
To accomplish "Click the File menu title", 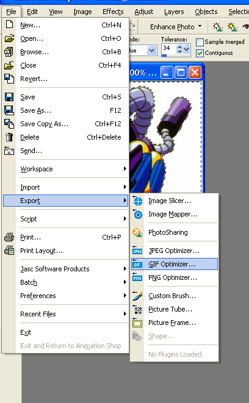I will [11, 12].
